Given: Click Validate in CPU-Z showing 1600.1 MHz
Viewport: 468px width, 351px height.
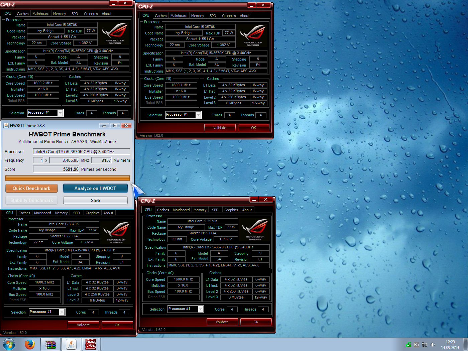Looking at the screenshot, I should [x=220, y=128].
